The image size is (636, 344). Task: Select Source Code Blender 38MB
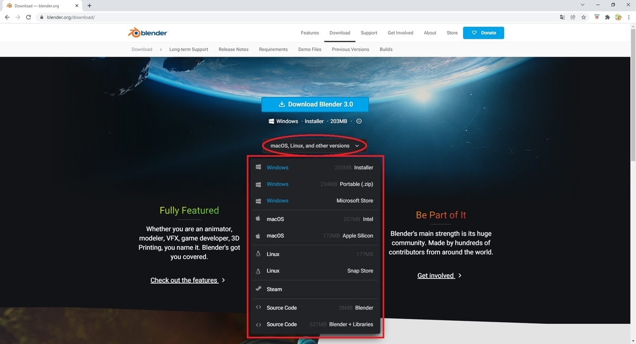tap(315, 307)
